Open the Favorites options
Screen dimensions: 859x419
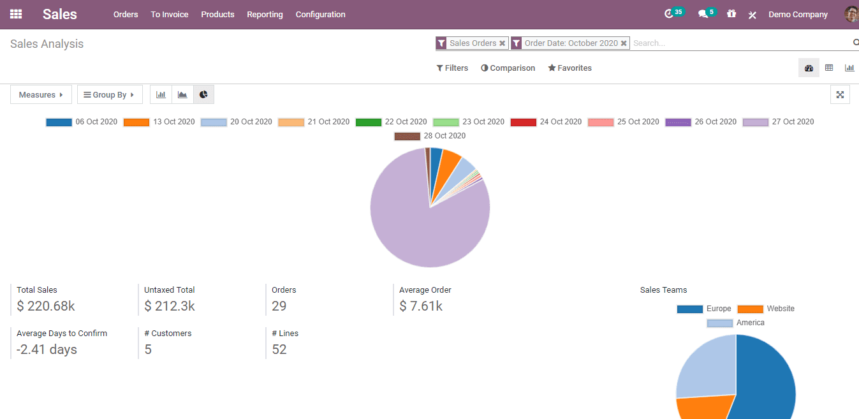569,68
